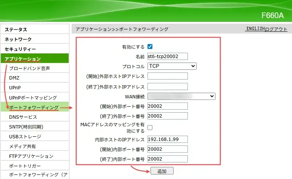Click the (開始)外部ポート番号 field
Screen dimensions: 292x179
(x=168, y=106)
